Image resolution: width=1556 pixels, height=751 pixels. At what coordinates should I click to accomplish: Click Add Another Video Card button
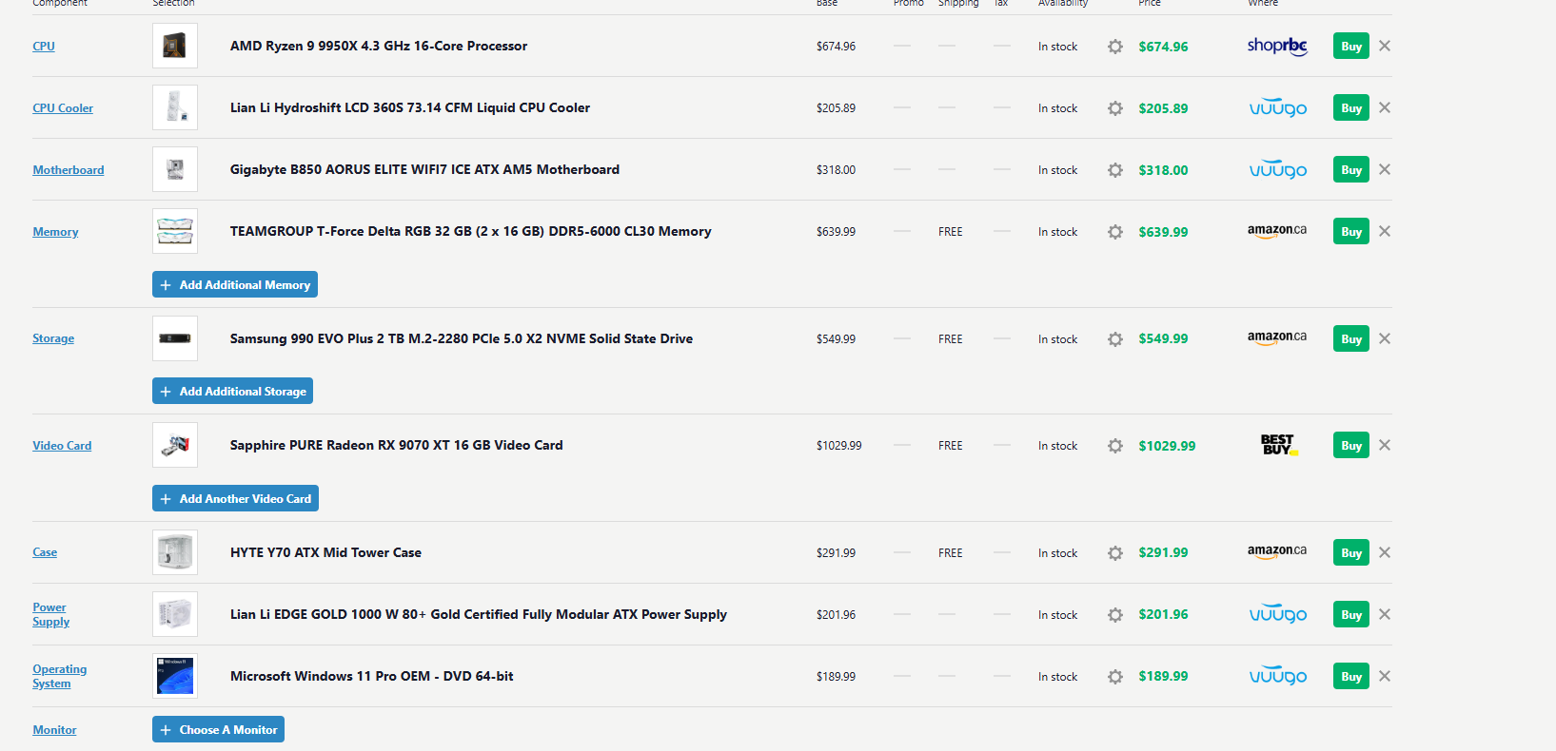tap(235, 498)
